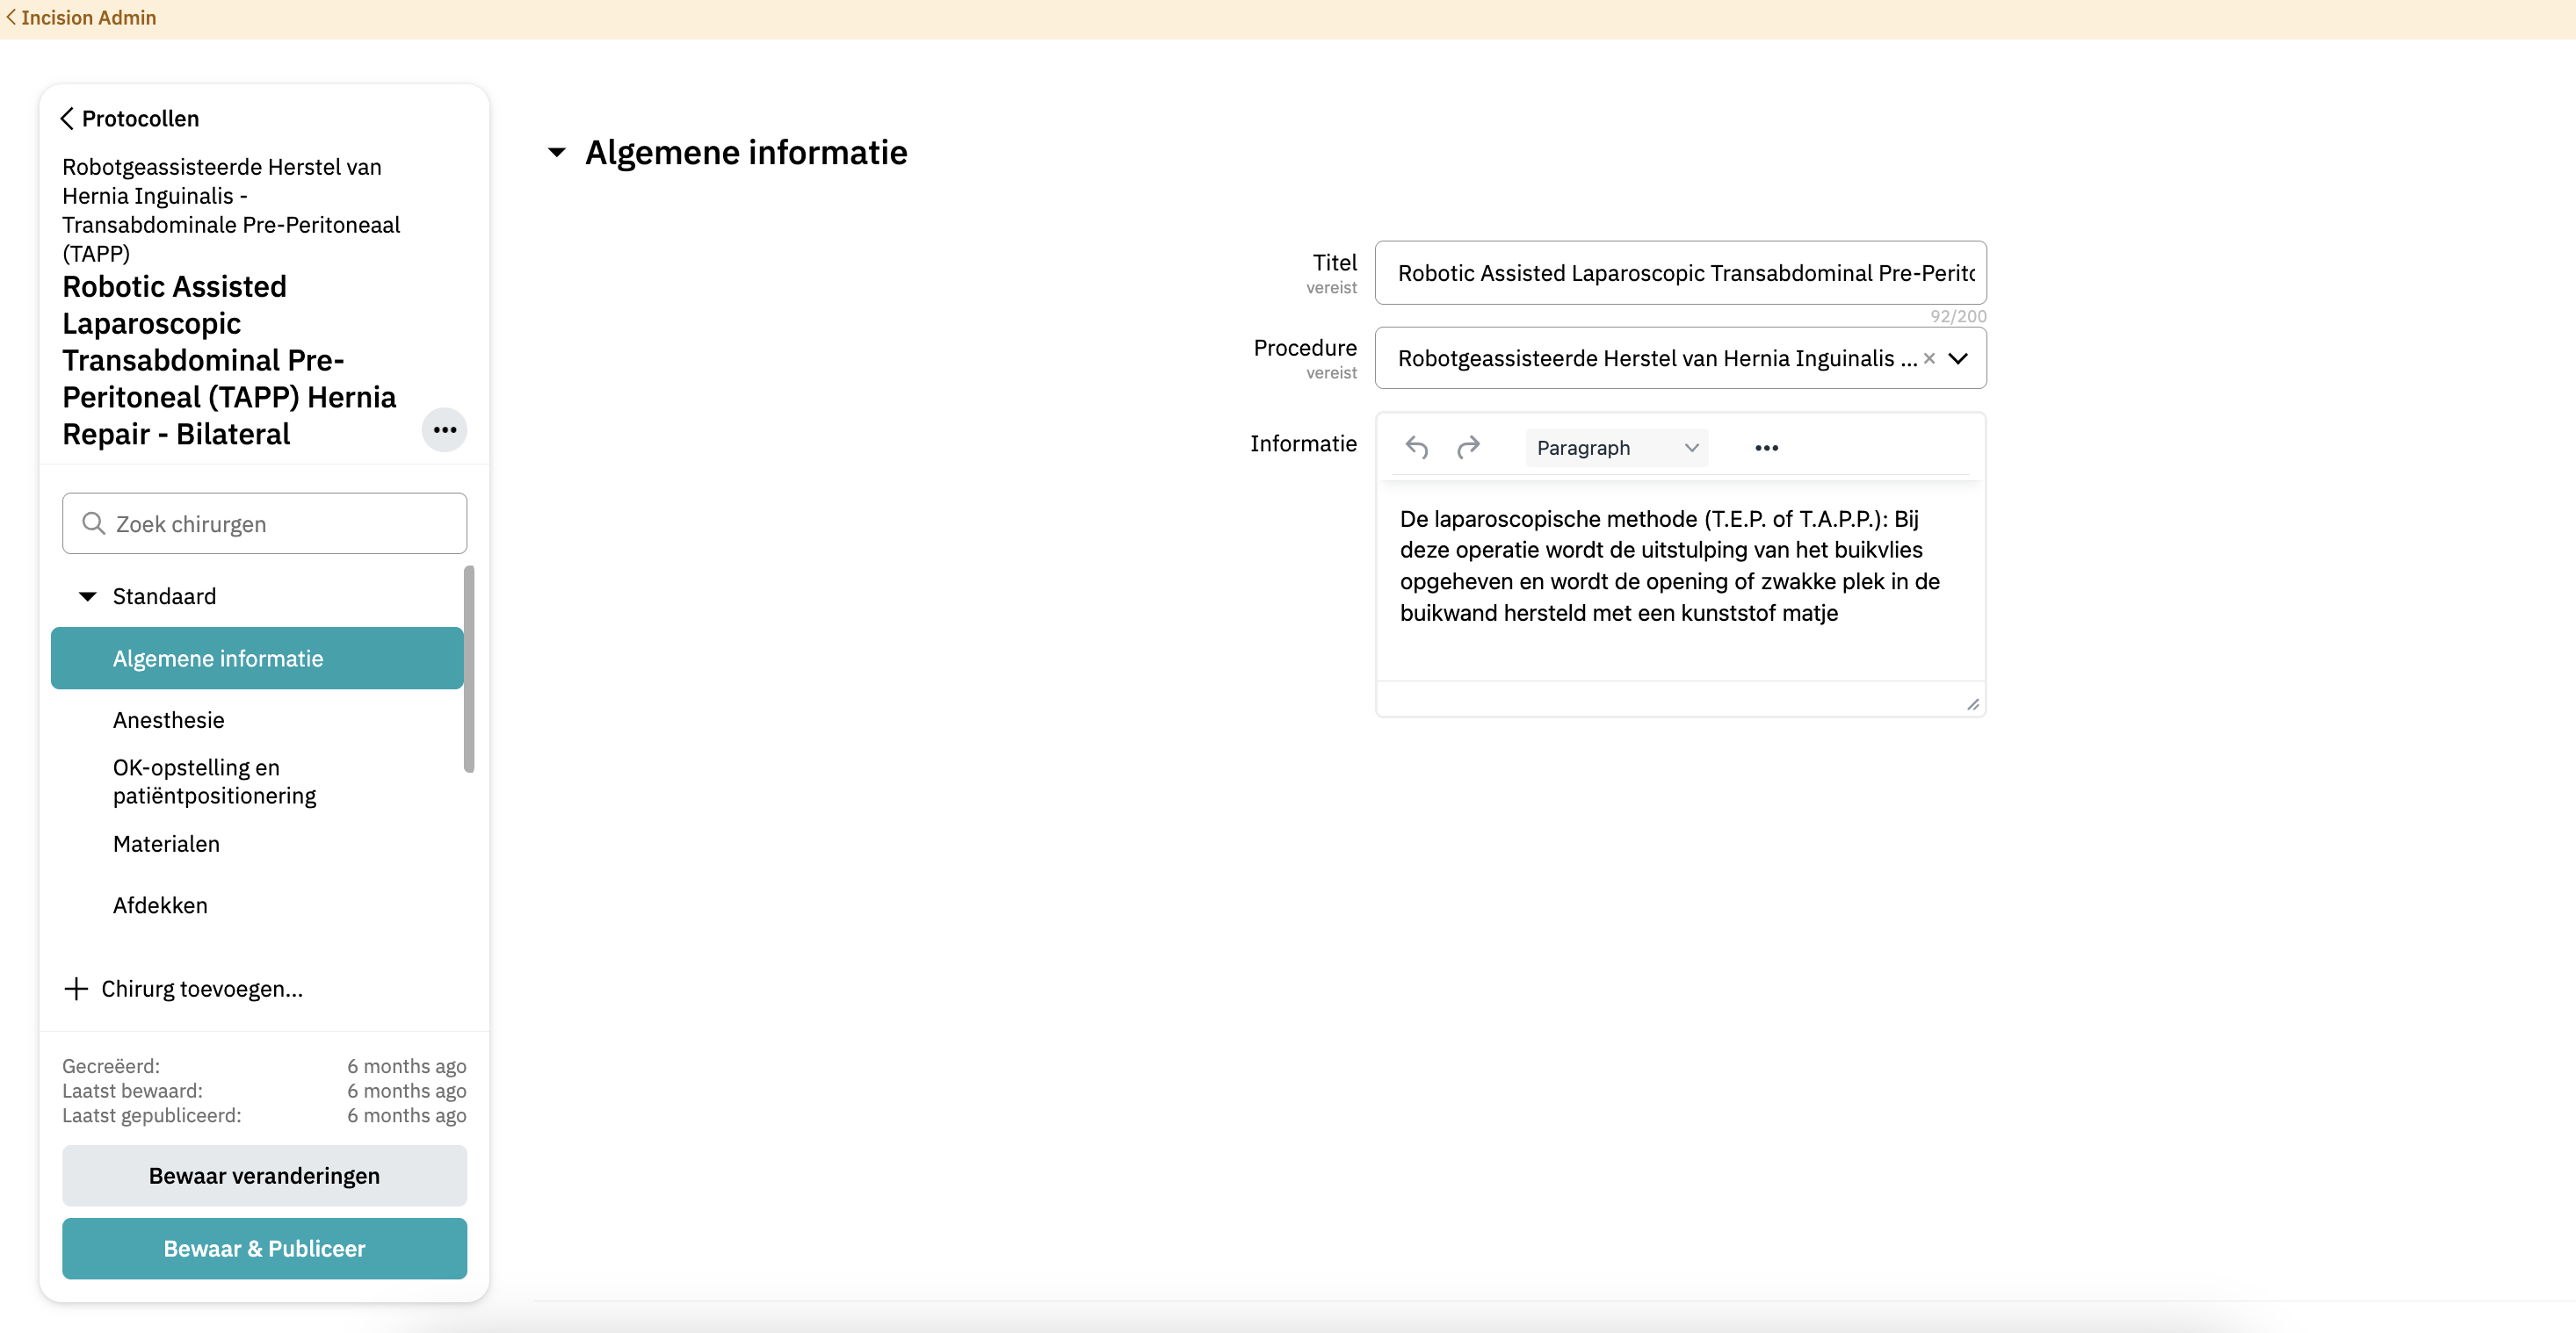Screen dimensions: 2576x1333
Task: Click the sidebar section list scrollbar
Action: [x=469, y=668]
